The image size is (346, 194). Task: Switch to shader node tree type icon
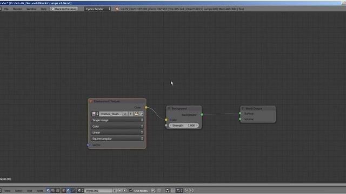48,190
